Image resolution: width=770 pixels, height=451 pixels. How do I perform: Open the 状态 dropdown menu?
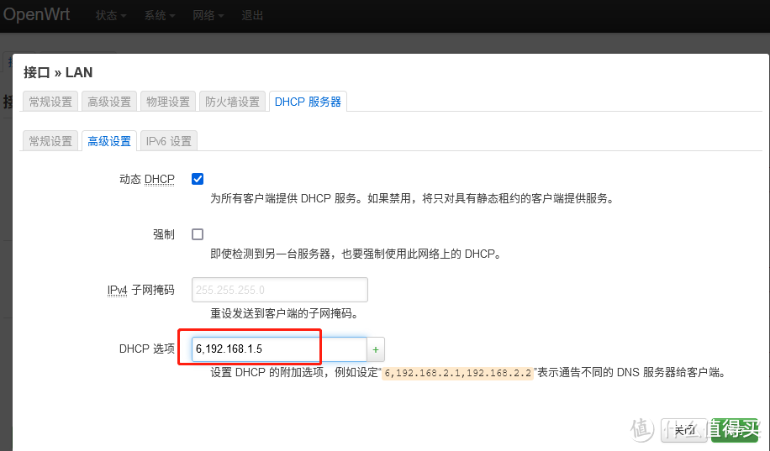pos(110,16)
